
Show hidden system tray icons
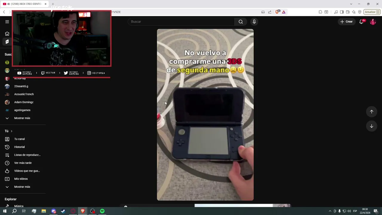click(x=330, y=211)
